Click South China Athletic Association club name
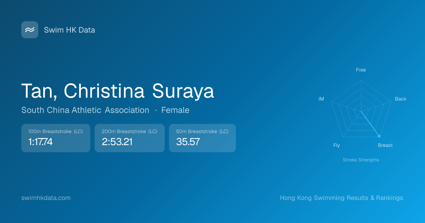Viewport: 425px width, 223px height. pyautogui.click(x=85, y=110)
